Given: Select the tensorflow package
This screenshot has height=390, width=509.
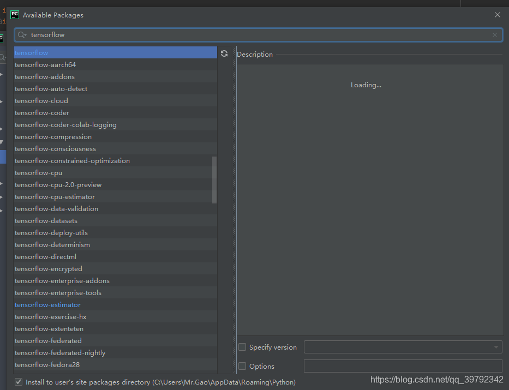Looking at the screenshot, I should coord(115,52).
